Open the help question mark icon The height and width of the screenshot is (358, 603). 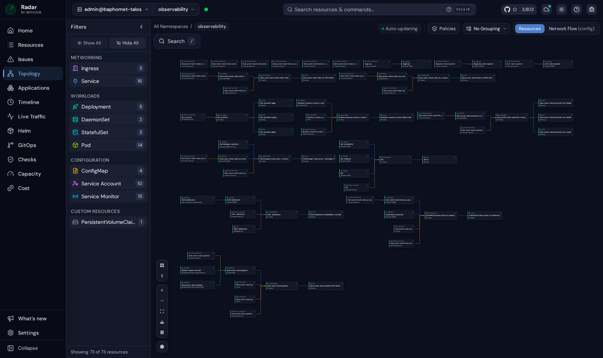tap(577, 9)
